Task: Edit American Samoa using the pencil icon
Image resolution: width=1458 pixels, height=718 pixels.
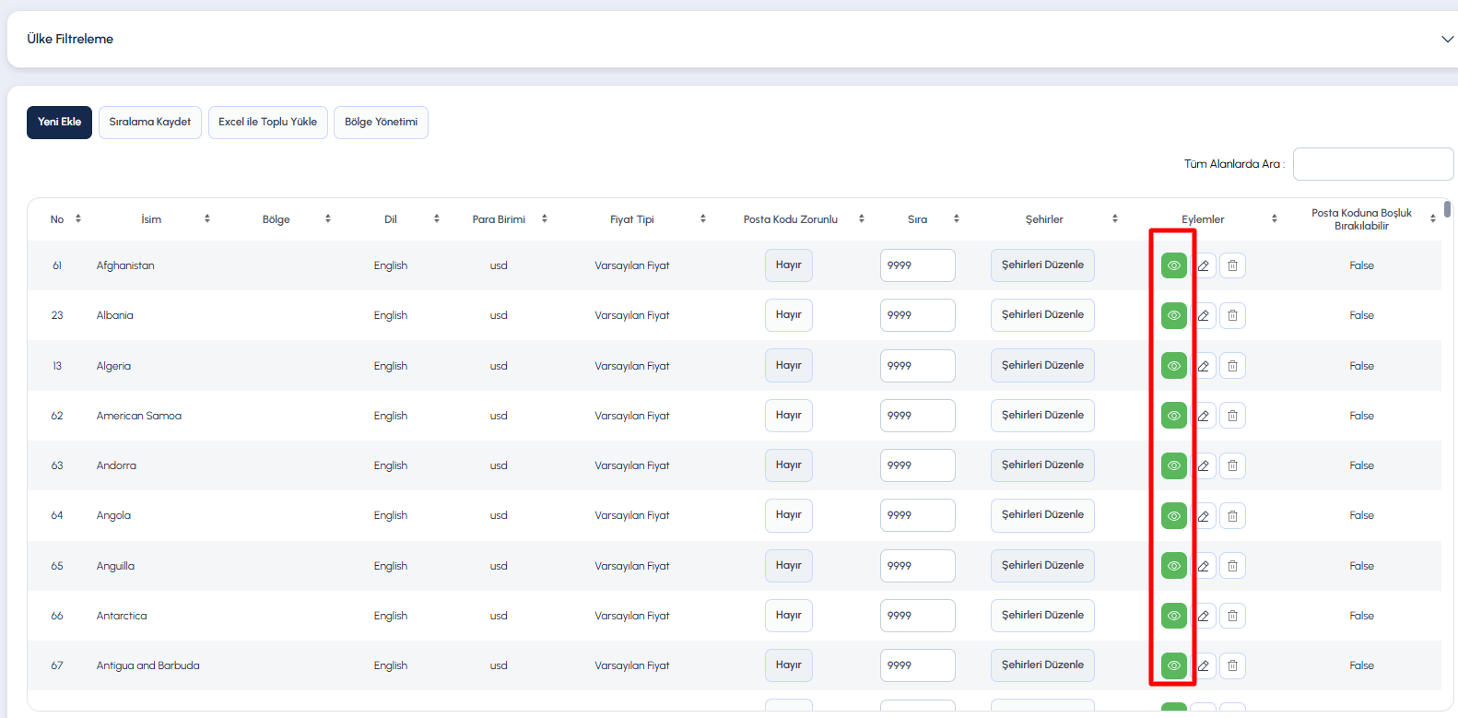Action: pos(1204,416)
